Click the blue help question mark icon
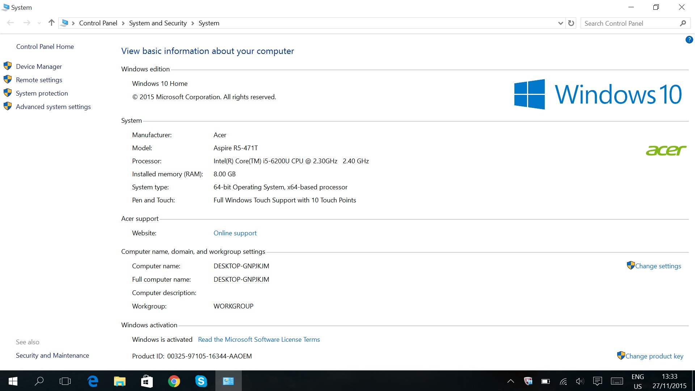 pos(689,40)
